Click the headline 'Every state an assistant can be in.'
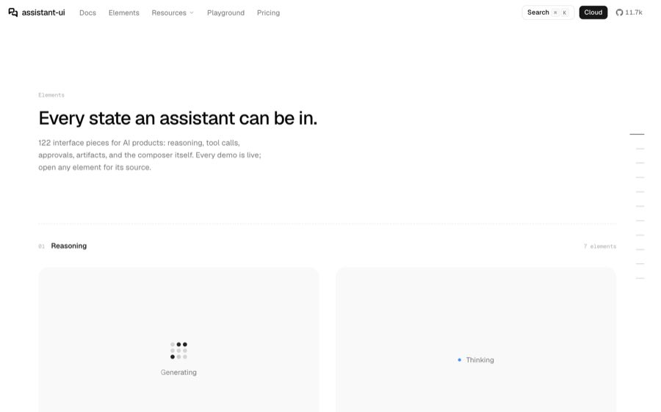661x412 pixels. tap(178, 118)
